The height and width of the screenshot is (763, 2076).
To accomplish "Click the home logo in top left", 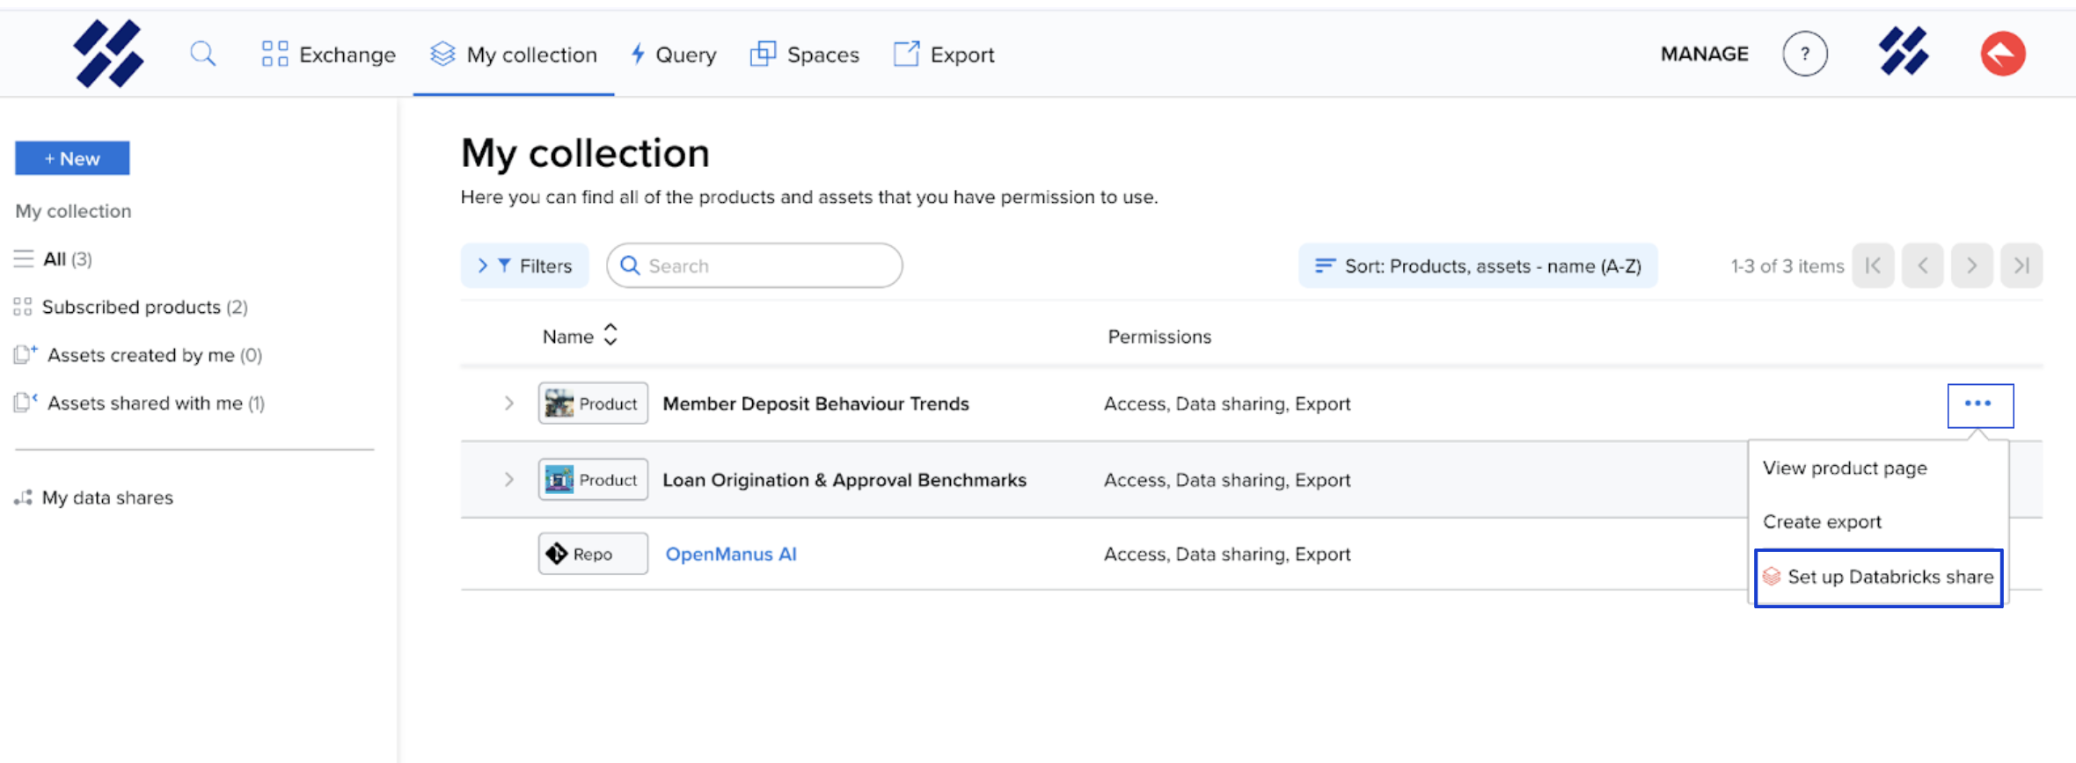I will point(108,54).
